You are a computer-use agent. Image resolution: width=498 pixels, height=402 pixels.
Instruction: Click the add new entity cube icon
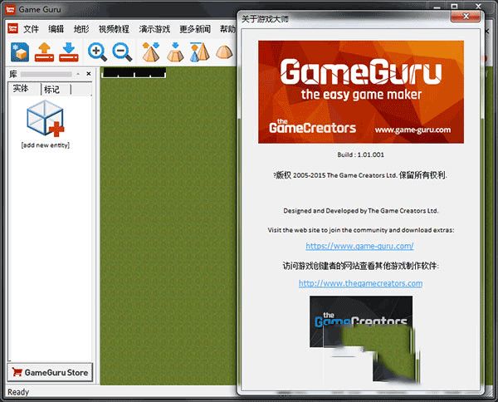point(46,118)
